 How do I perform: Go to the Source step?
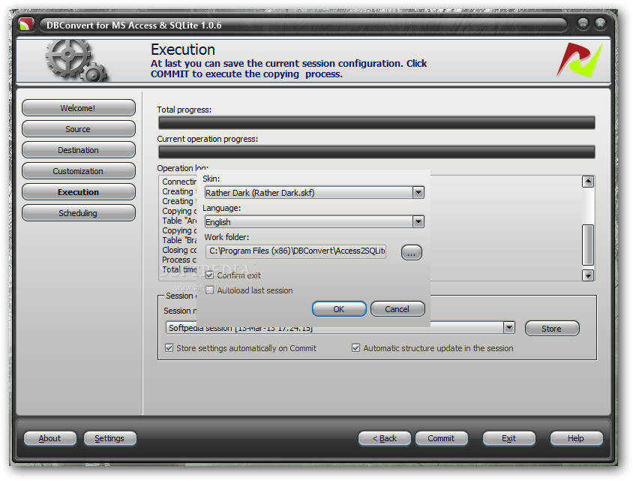coord(78,129)
